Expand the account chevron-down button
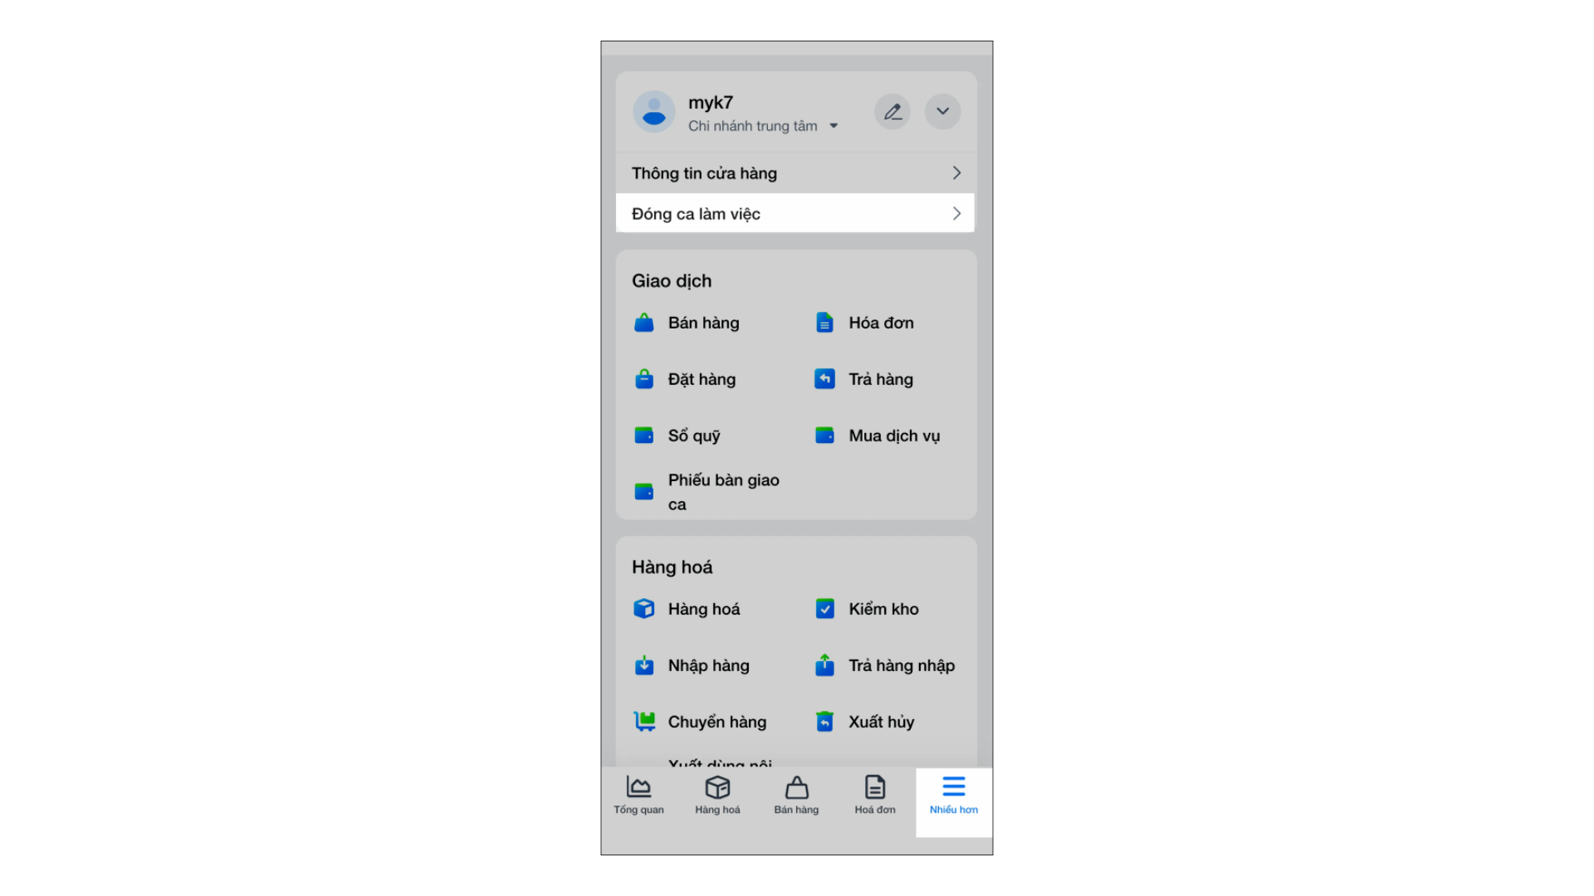Image resolution: width=1594 pixels, height=896 pixels. pos(943,111)
